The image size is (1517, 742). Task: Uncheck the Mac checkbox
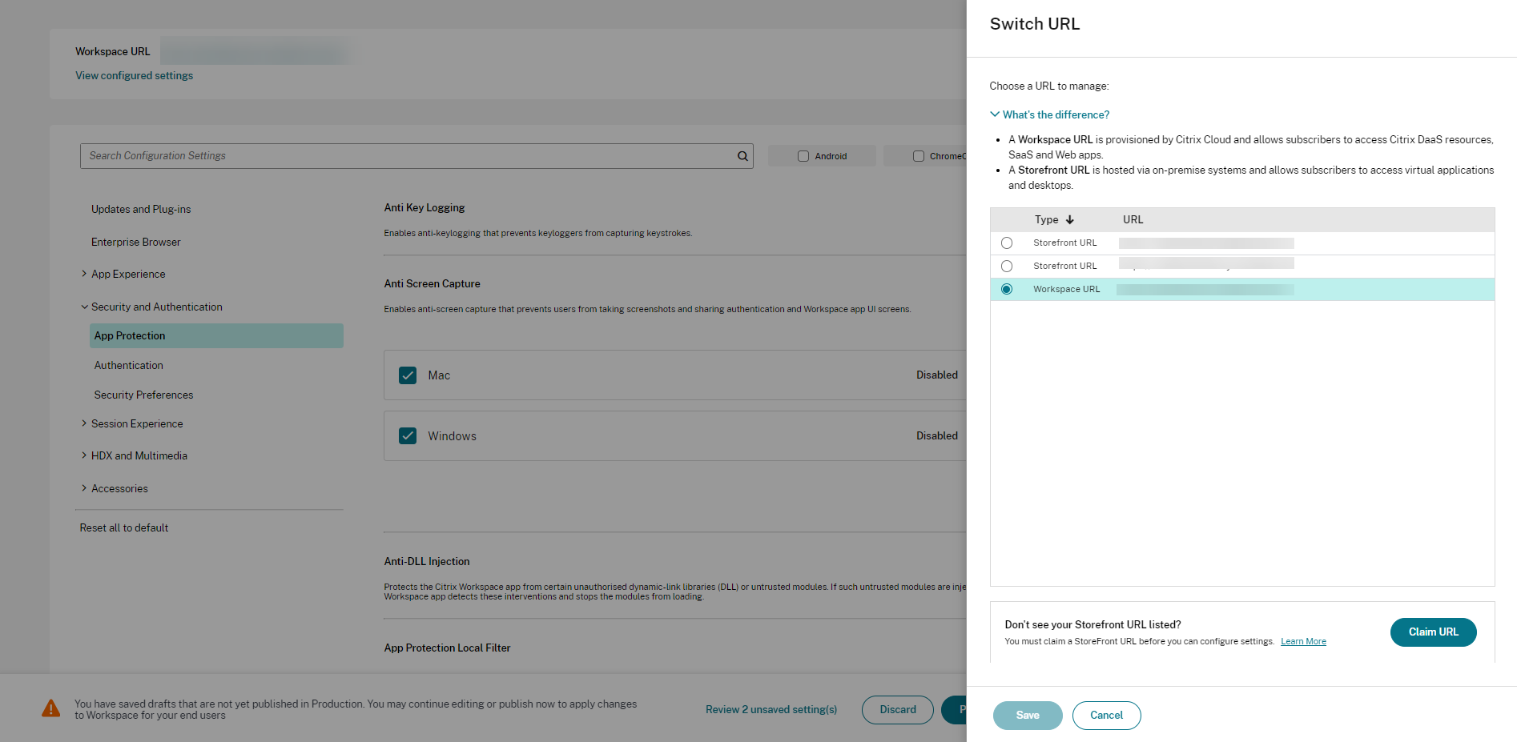pos(408,375)
